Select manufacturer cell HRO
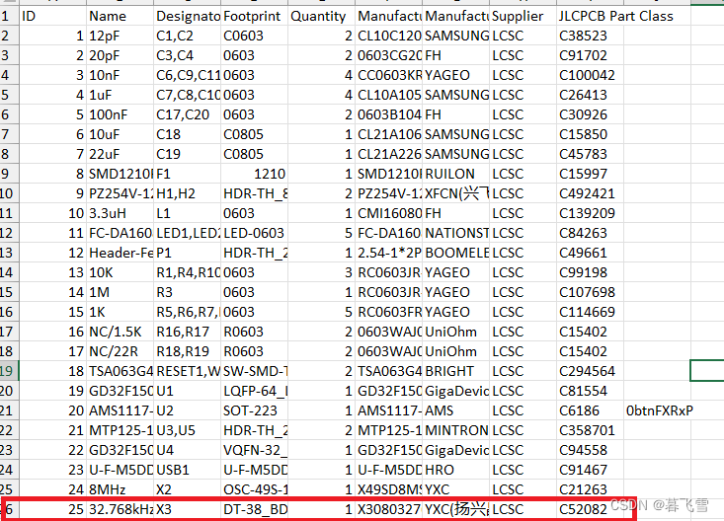724x521 pixels. pyautogui.click(x=455, y=470)
